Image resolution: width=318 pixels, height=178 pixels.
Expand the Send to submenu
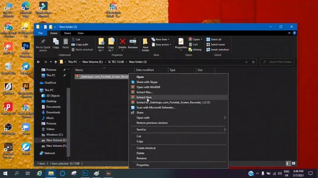[x=178, y=130]
